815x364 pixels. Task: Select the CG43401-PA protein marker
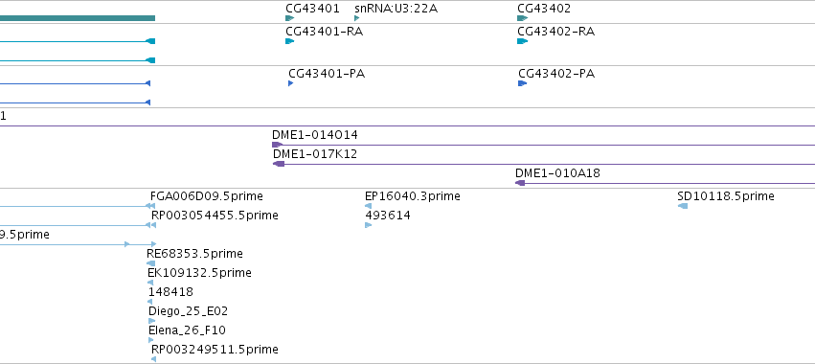pyautogui.click(x=290, y=83)
